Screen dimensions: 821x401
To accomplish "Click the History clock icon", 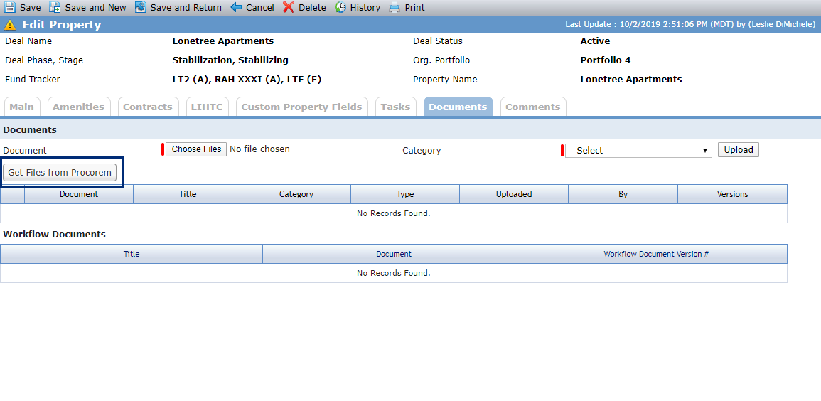I will 340,7.
